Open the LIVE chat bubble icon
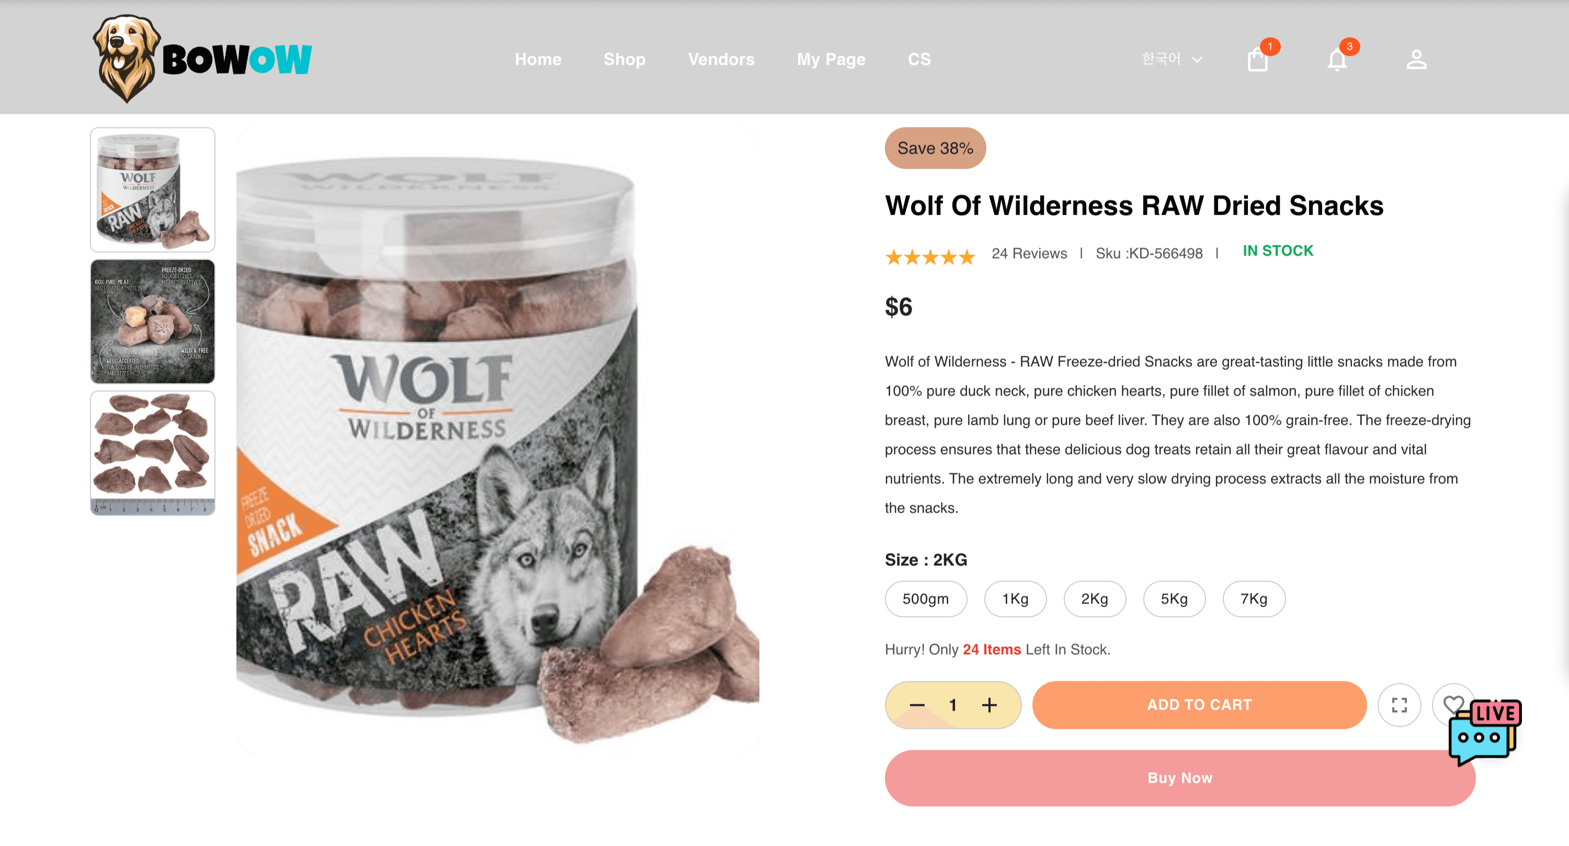The image size is (1569, 846). 1484,732
